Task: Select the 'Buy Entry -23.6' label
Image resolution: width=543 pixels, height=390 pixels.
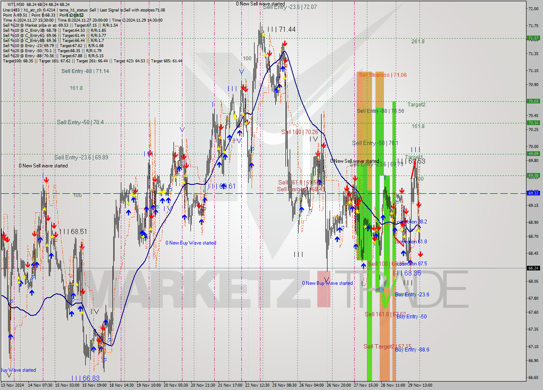Action: point(412,295)
